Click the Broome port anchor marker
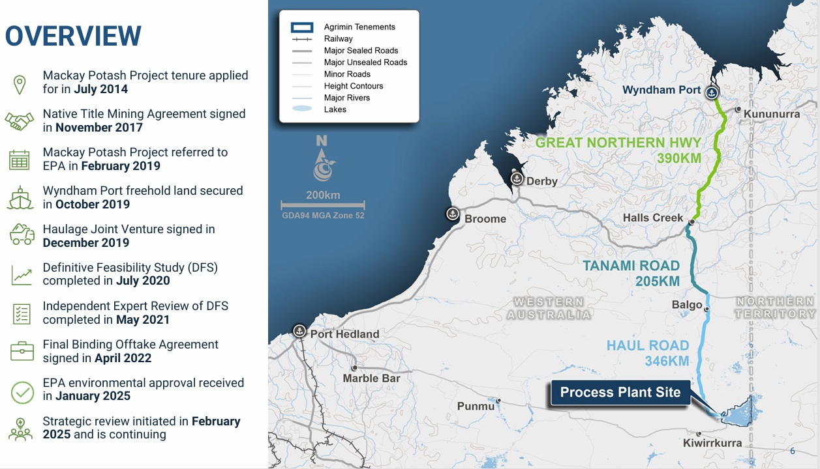The width and height of the screenshot is (820, 469). click(452, 213)
